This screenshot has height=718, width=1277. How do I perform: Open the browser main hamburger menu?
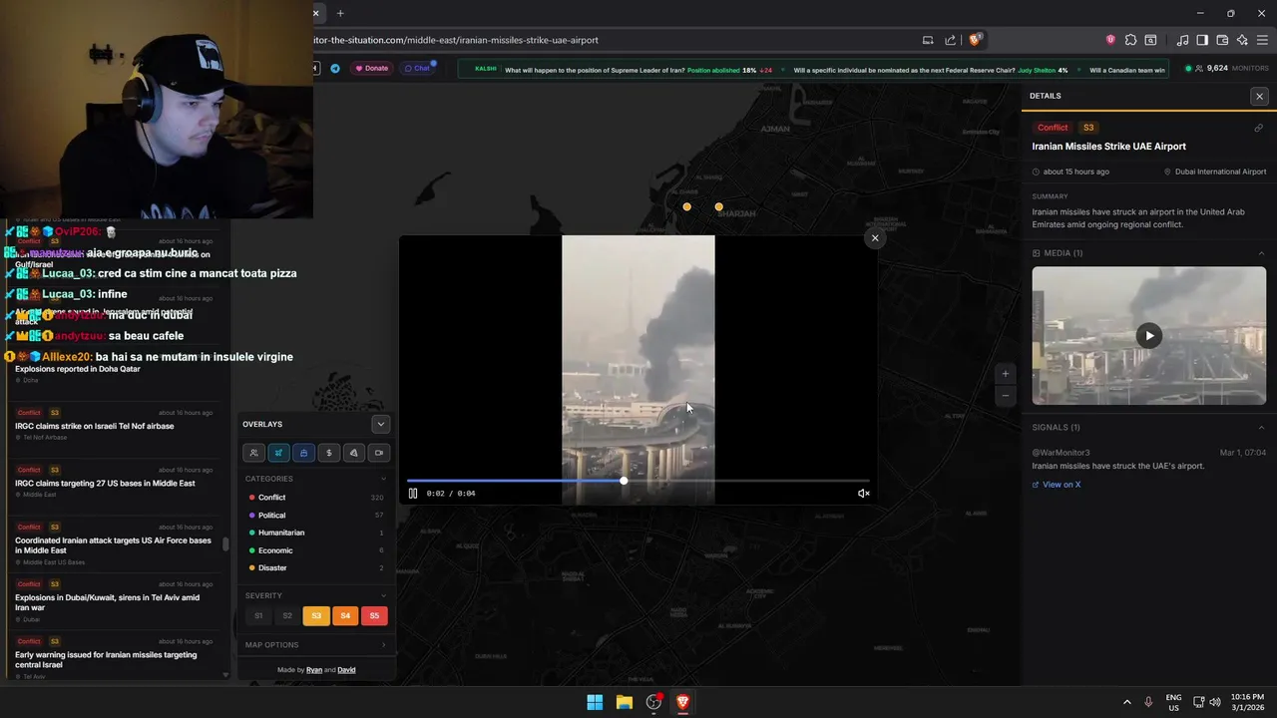1262,40
